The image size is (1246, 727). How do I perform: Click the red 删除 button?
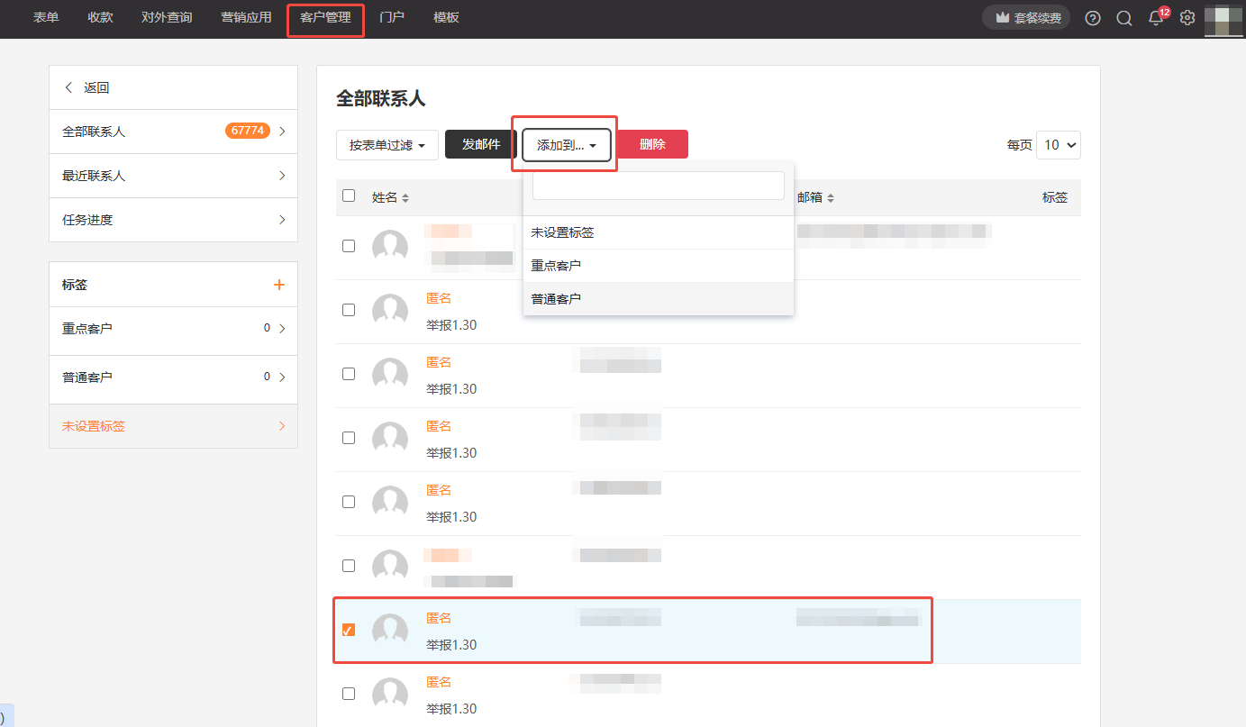point(652,144)
